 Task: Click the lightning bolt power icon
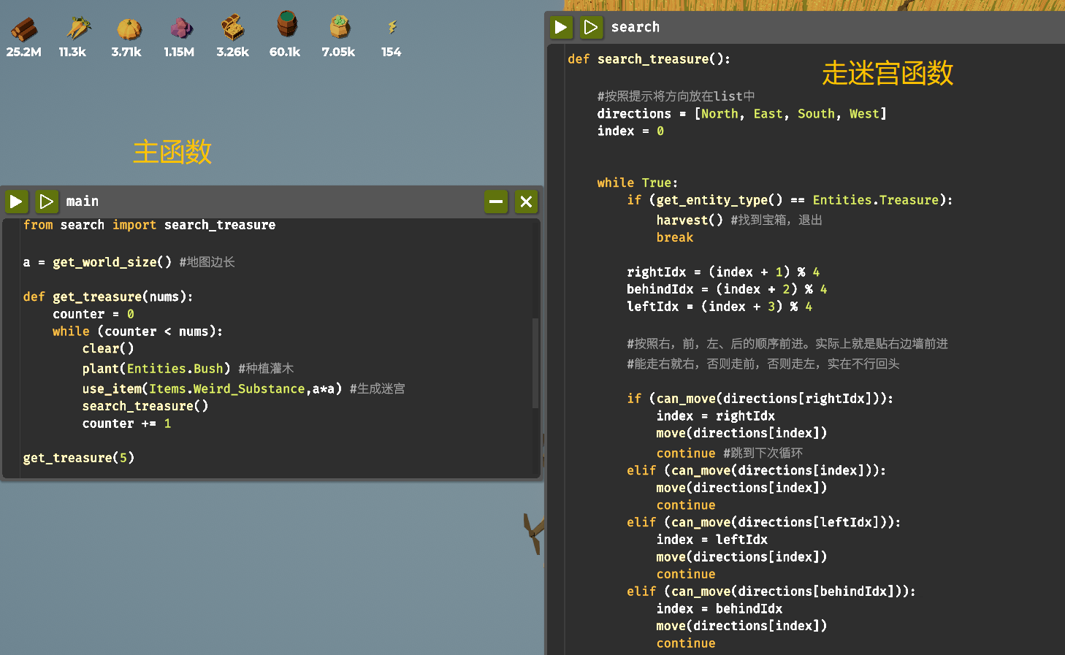click(x=392, y=28)
